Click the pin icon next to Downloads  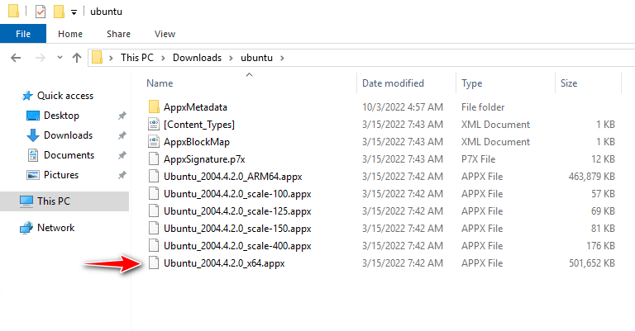[x=122, y=136]
